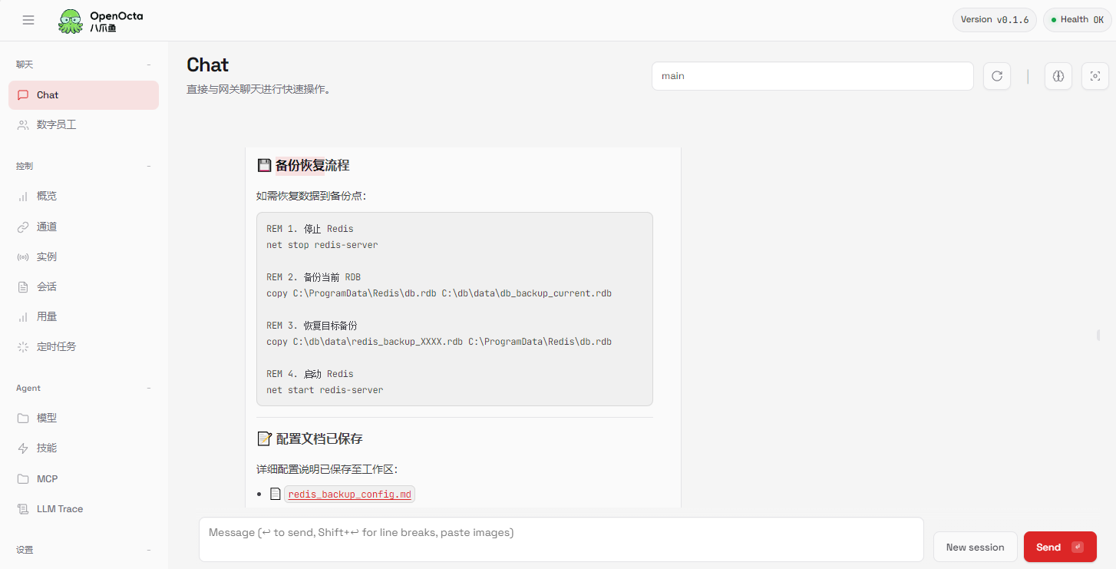Collapse the 聊天 sidebar section
The width and height of the screenshot is (1116, 569).
pyautogui.click(x=149, y=65)
